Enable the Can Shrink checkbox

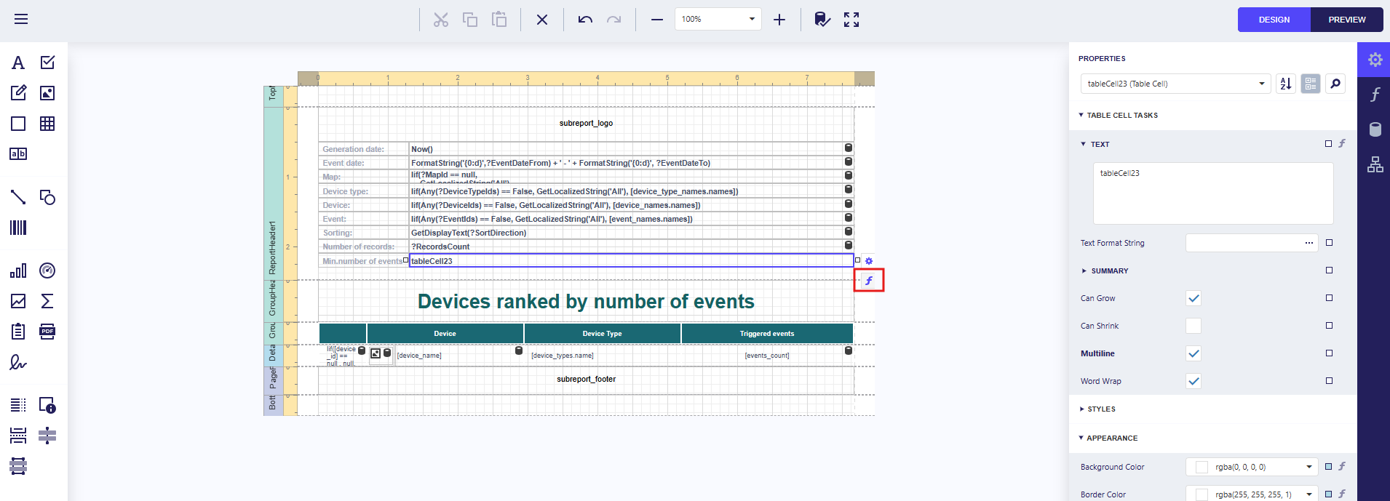(1194, 326)
